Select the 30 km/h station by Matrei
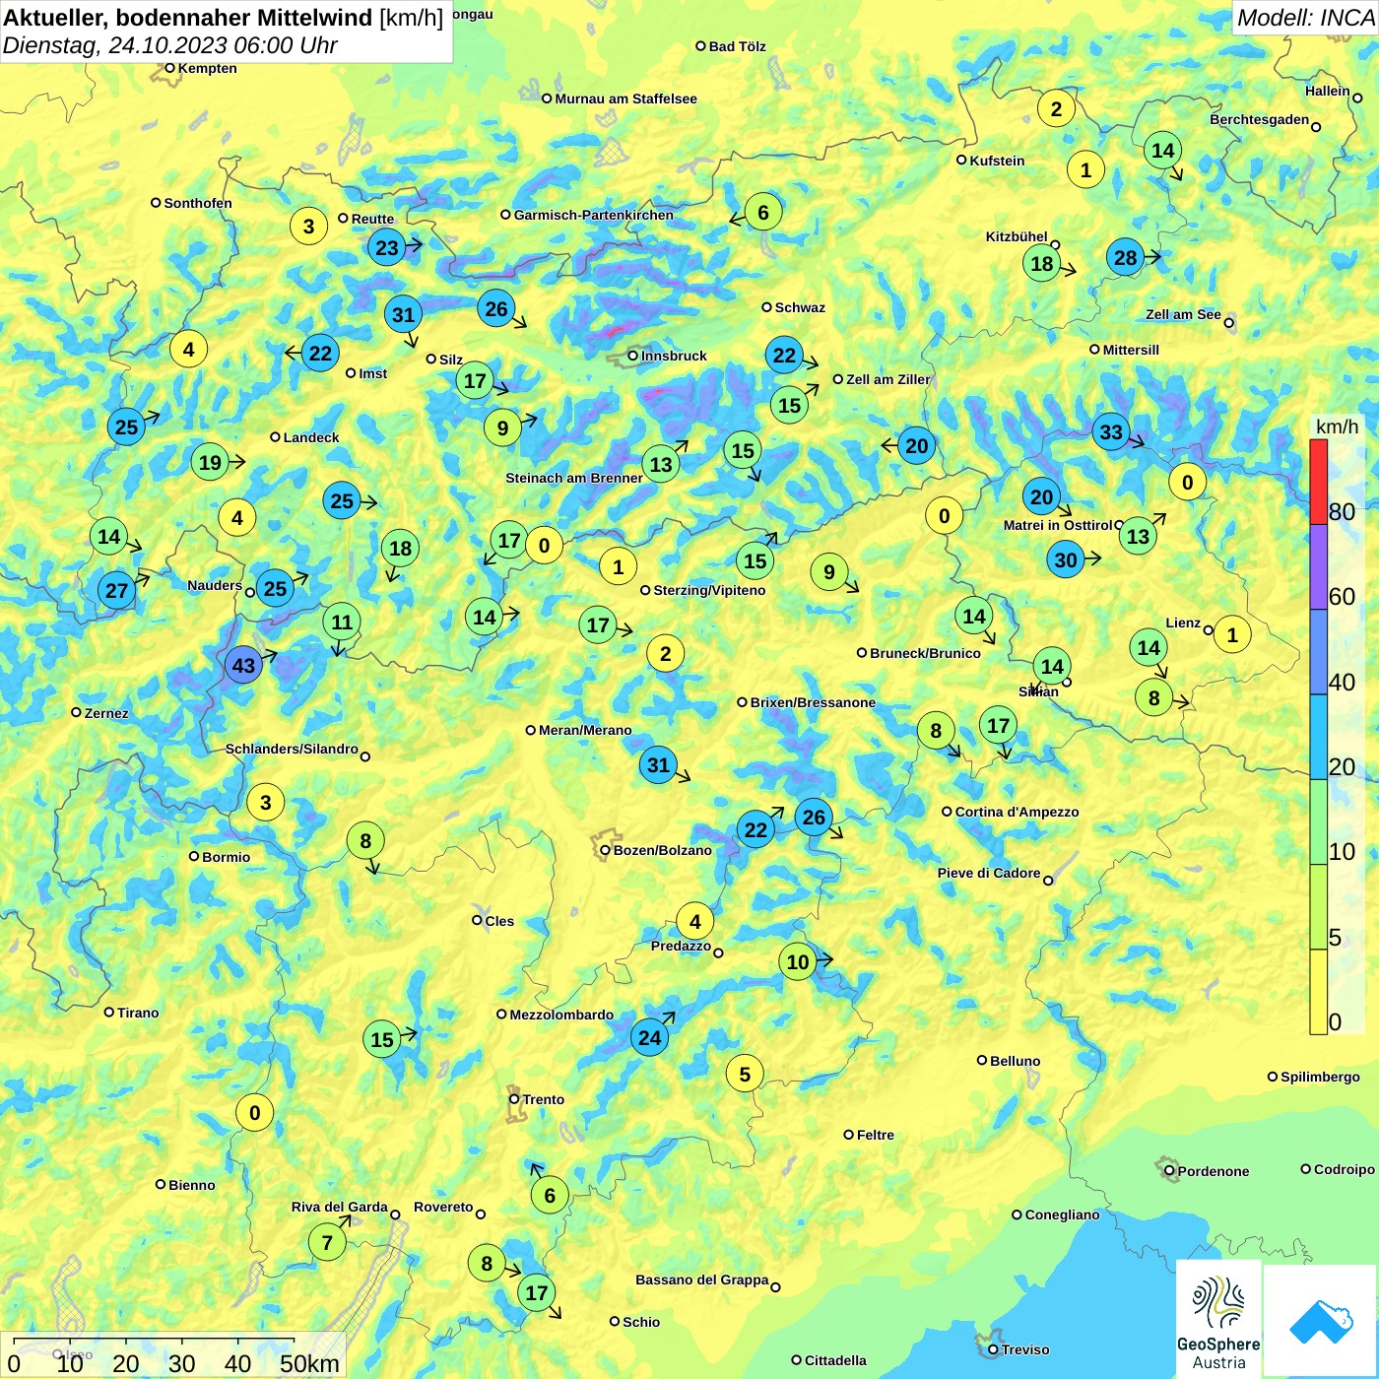 [x=1066, y=560]
